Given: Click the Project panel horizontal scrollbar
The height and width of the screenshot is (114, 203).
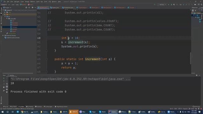Looking at the screenshot, I should 18,73.
